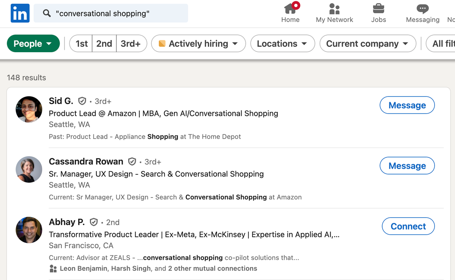Filter by 2nd-degree connections
The height and width of the screenshot is (280, 455).
(104, 44)
